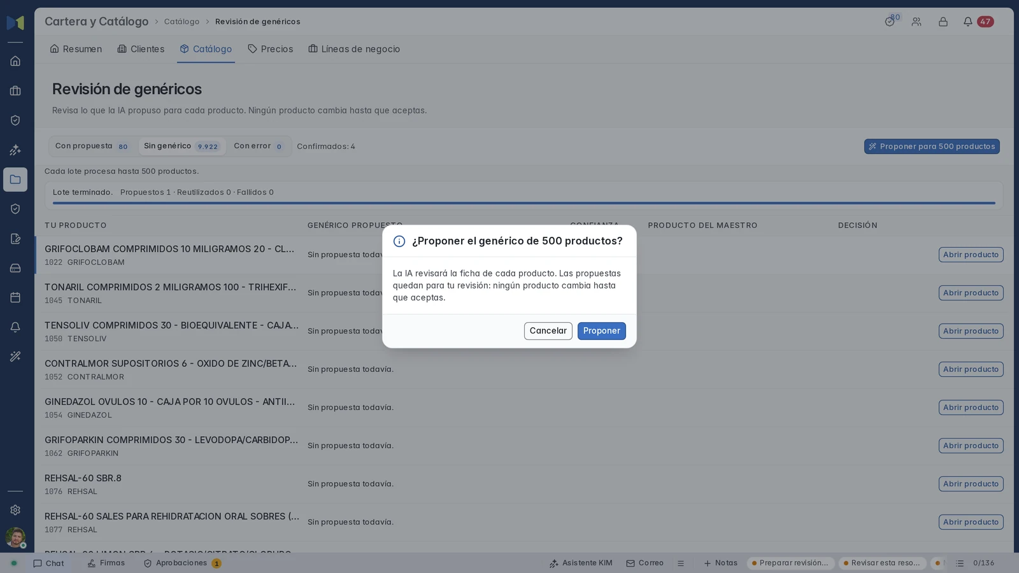Confirm with the Proponer dialog button

601,331
